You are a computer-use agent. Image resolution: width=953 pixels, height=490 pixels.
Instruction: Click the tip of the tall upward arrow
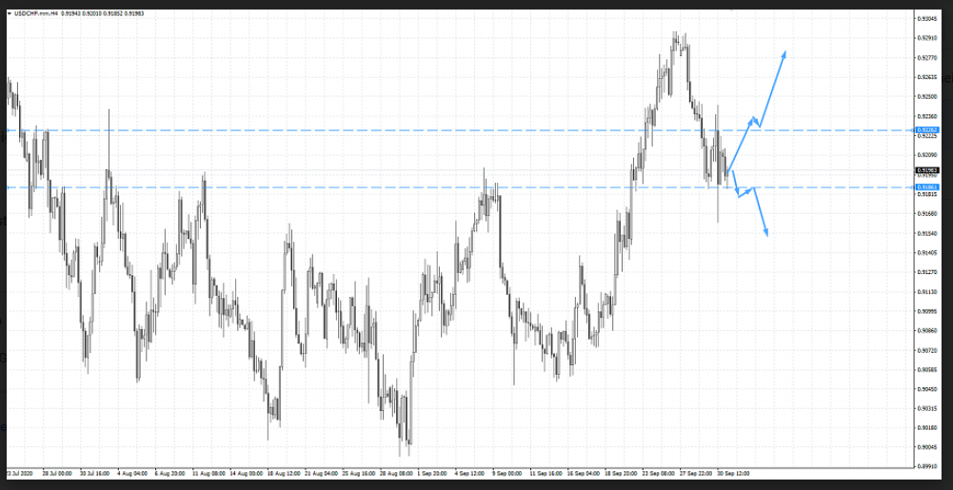click(x=785, y=52)
